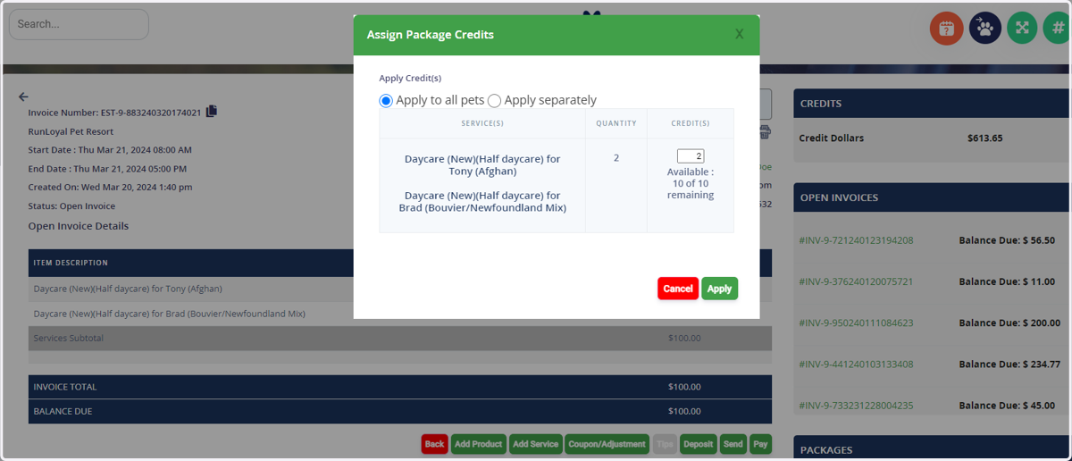1072x461 pixels.
Task: Open the paw check-in icon
Action: (984, 28)
